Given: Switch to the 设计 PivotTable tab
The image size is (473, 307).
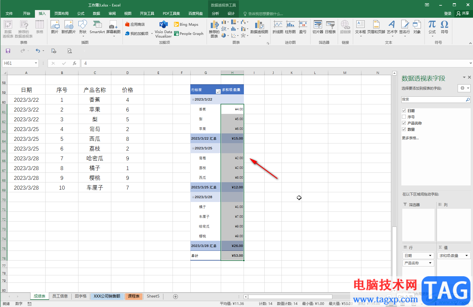Looking at the screenshot, I should point(231,14).
